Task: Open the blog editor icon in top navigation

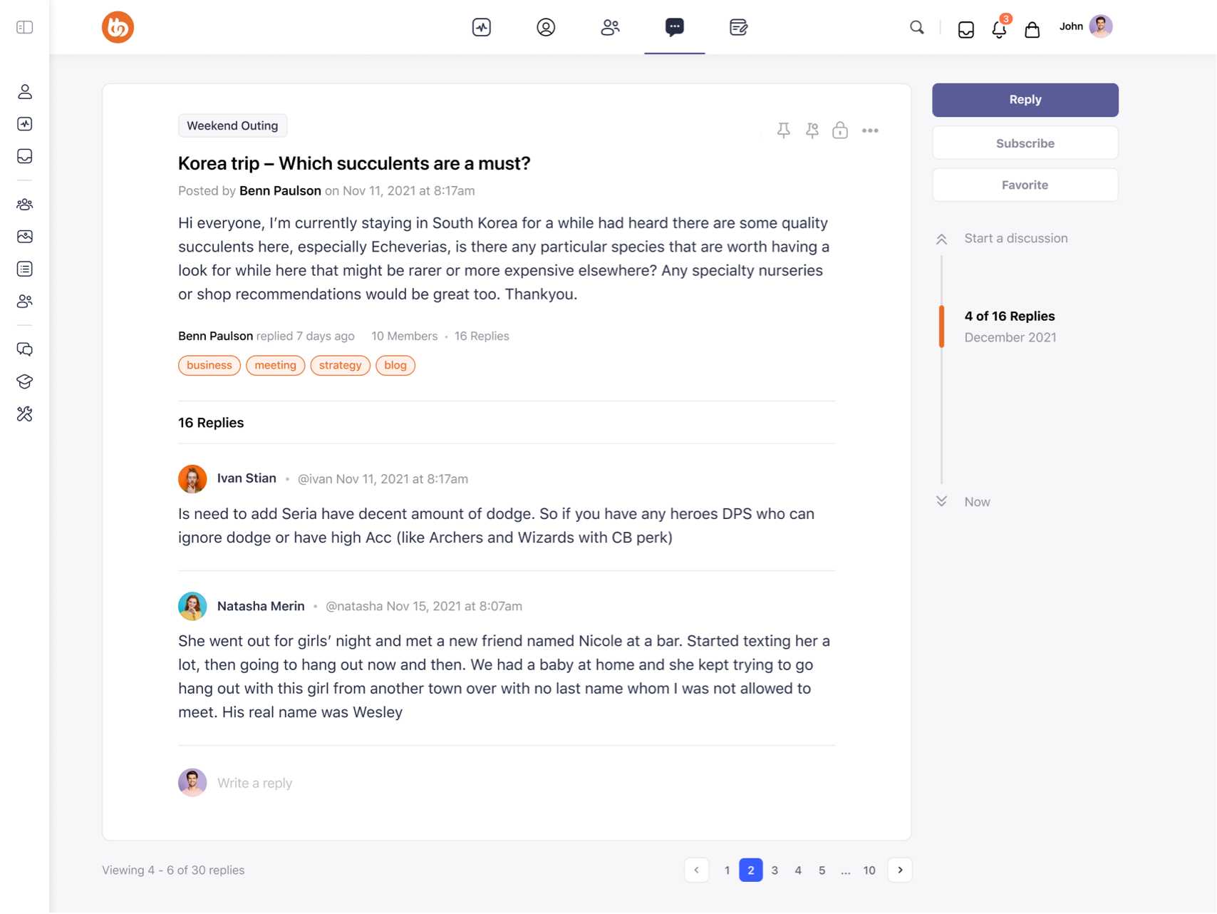Action: [x=738, y=27]
